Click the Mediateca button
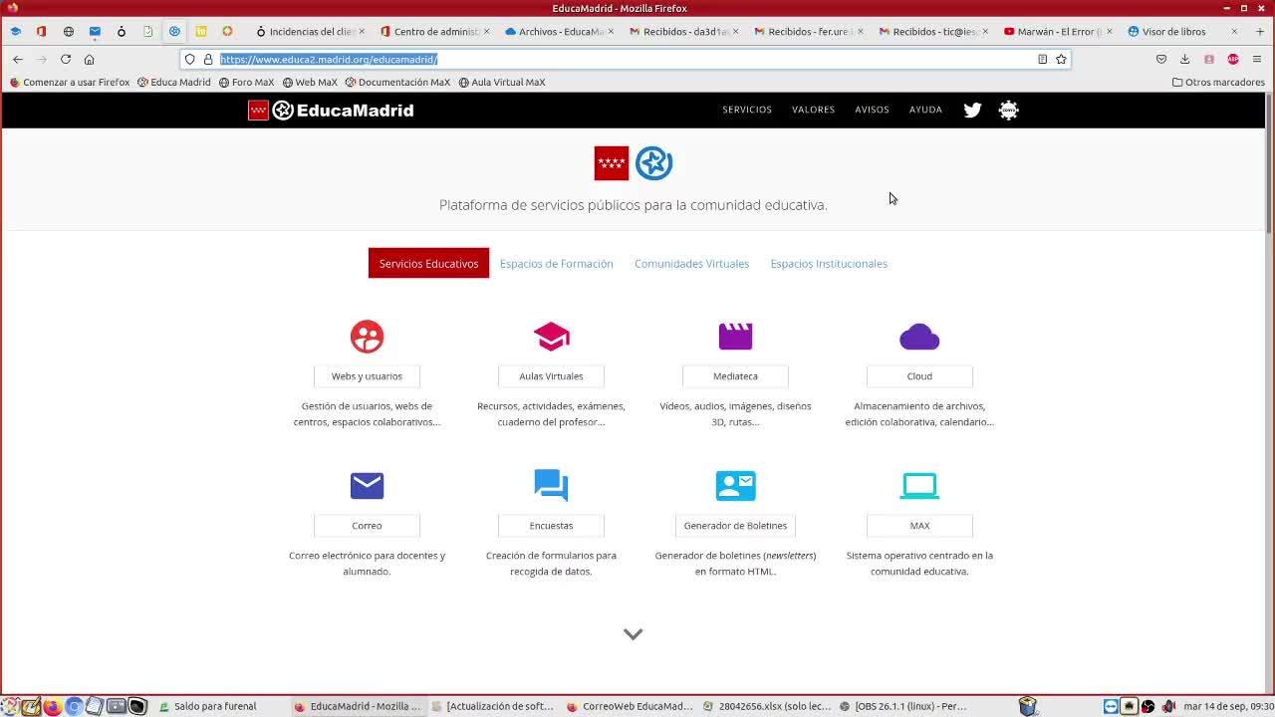1275x717 pixels. point(735,376)
